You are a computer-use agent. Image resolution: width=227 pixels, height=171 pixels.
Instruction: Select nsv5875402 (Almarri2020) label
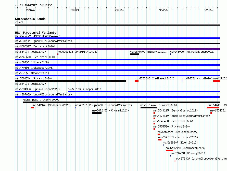pos(148,52)
